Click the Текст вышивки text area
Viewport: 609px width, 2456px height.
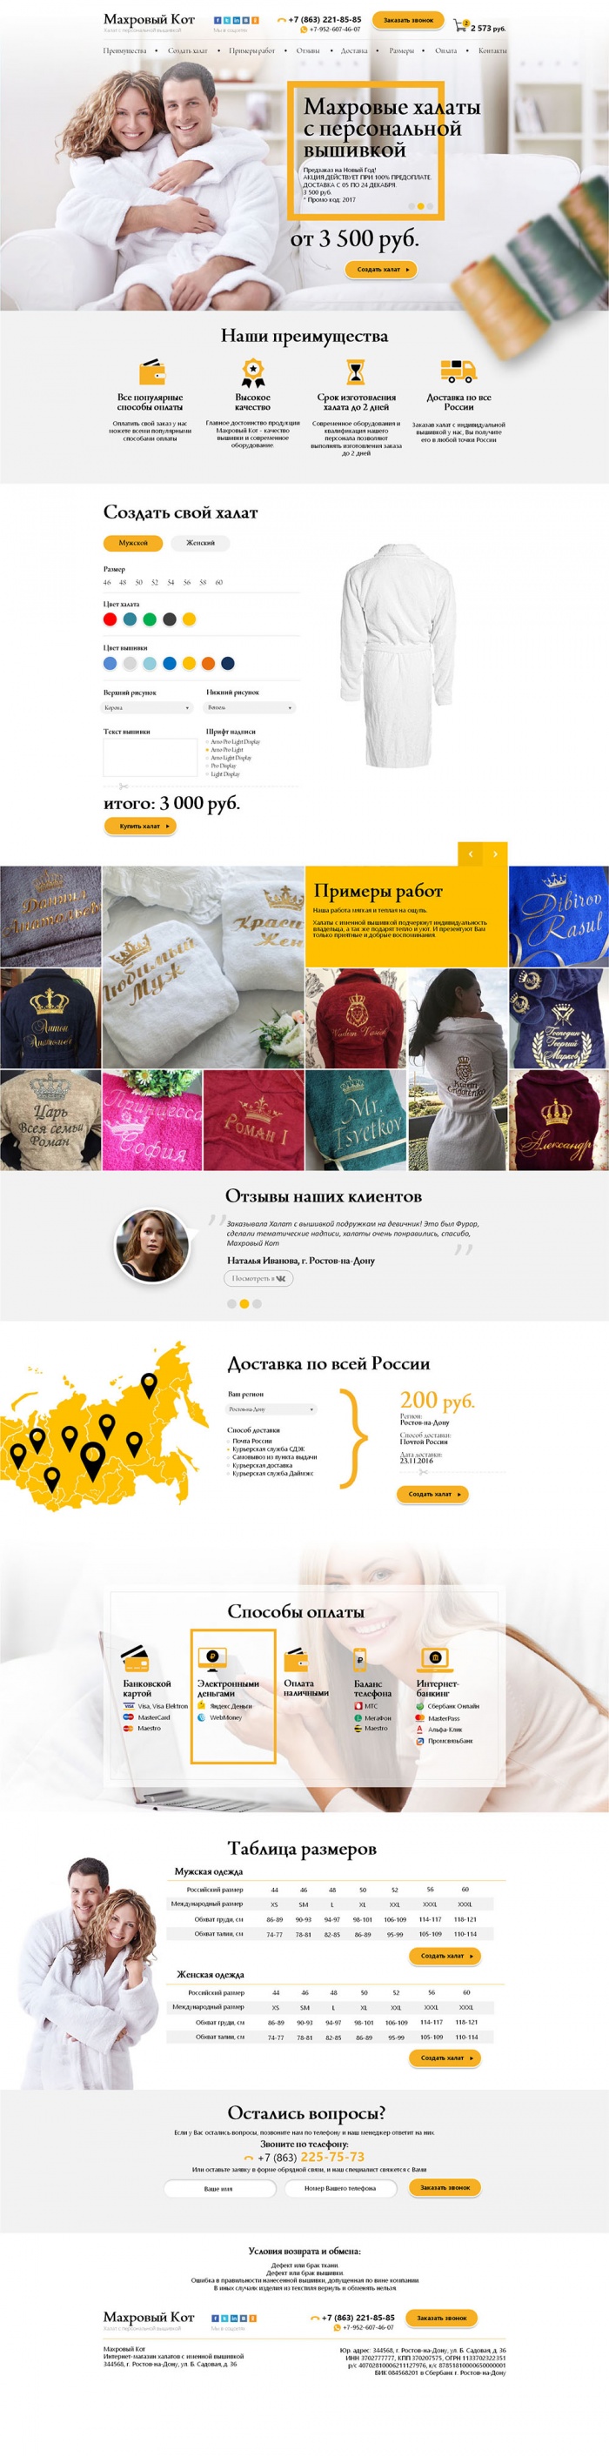[x=150, y=758]
